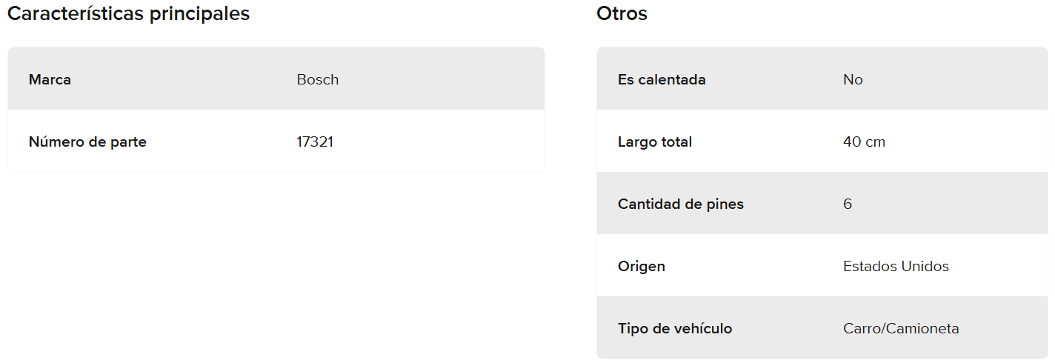Click the part number '17321'
The width and height of the screenshot is (1055, 363).
(315, 141)
